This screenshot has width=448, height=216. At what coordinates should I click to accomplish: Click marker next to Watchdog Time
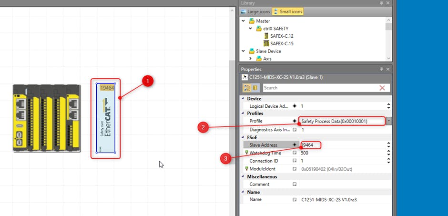295,153
